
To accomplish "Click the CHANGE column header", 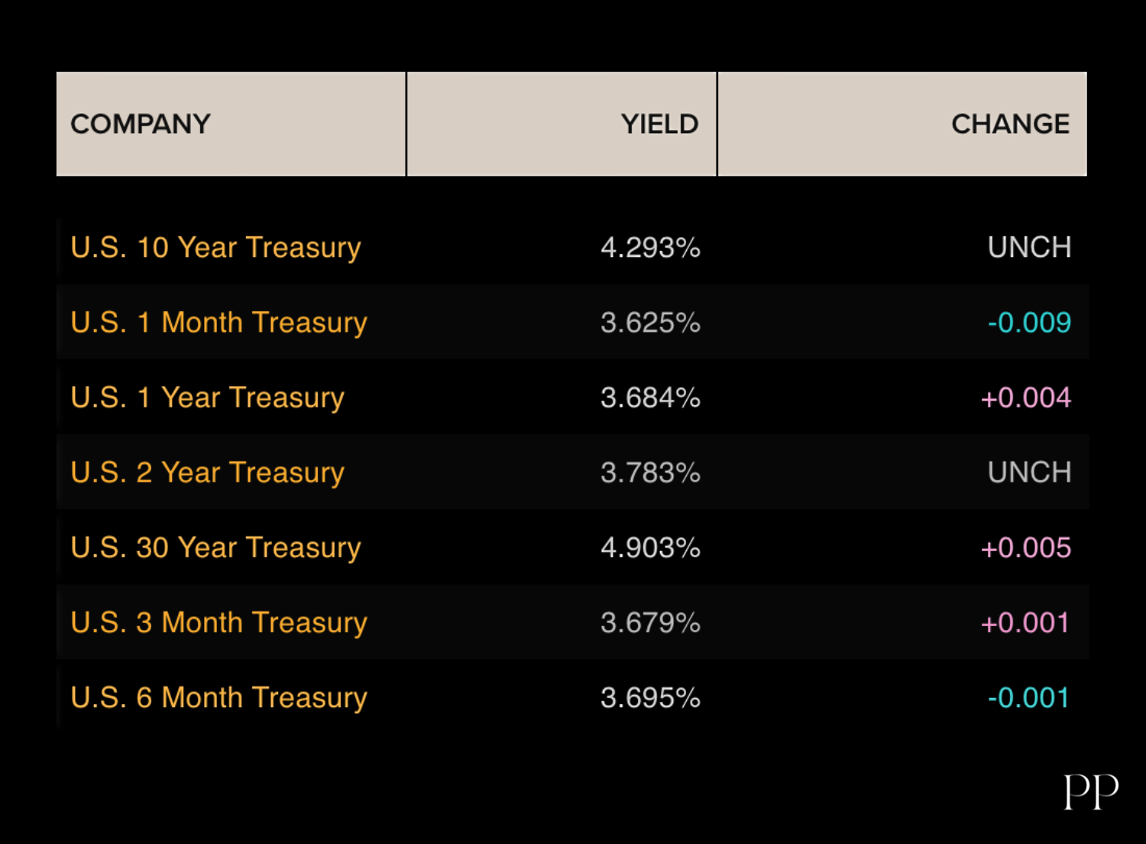I will click(1009, 124).
